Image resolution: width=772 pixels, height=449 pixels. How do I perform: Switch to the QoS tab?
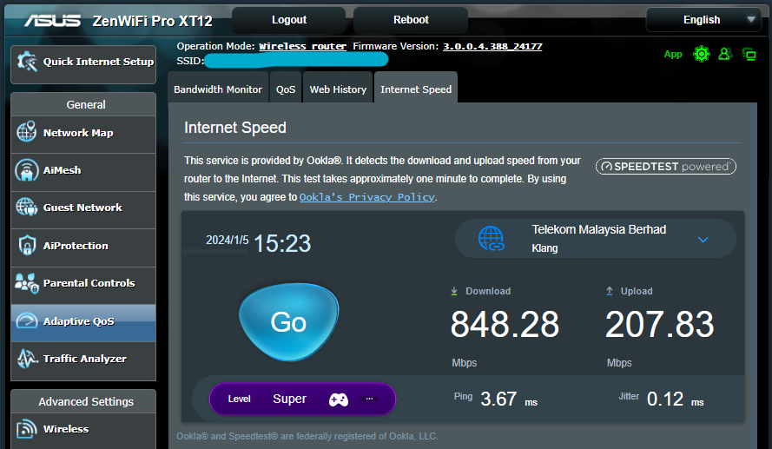(x=286, y=89)
